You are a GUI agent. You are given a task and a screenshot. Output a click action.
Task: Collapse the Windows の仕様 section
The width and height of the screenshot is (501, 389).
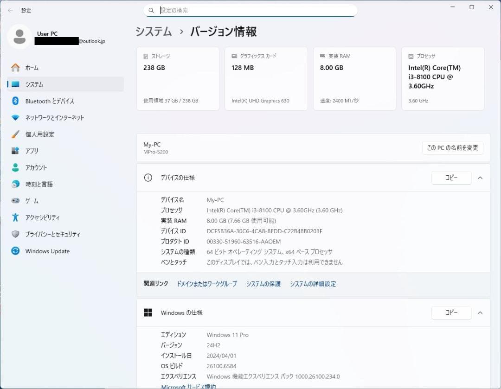point(480,312)
